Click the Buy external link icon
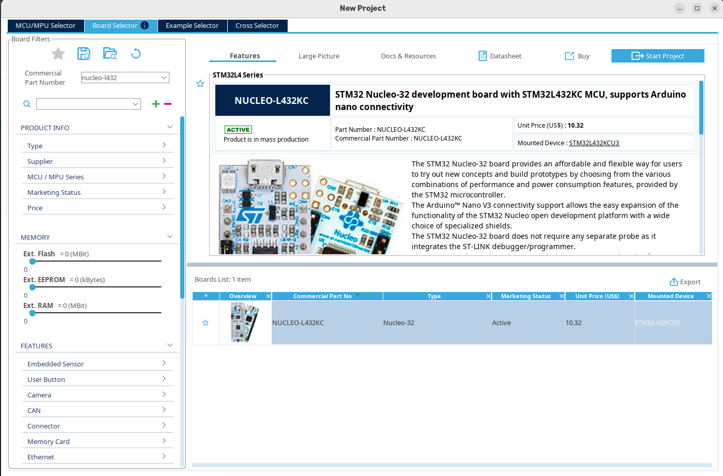 pyautogui.click(x=569, y=56)
